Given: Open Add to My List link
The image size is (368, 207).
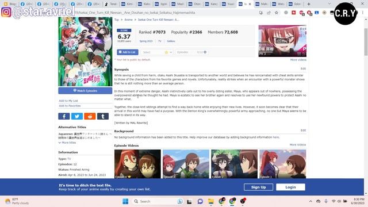Looking at the screenshot, I should (x=68, y=101).
